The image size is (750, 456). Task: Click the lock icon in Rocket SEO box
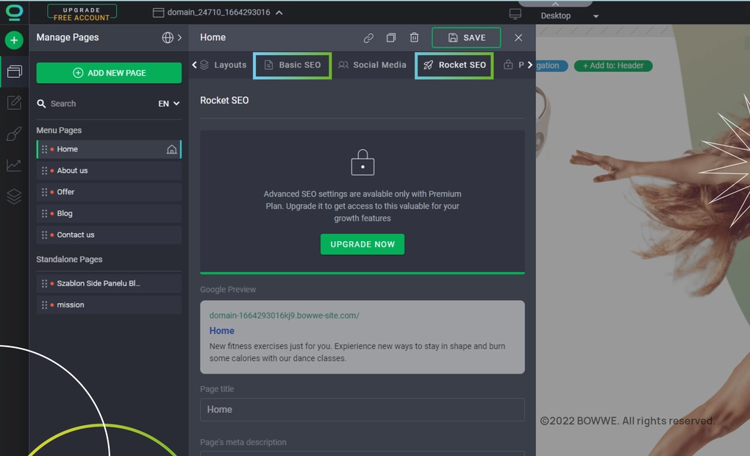[362, 163]
